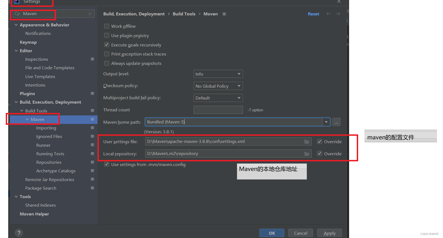Open Shared Indexes settings
The height and width of the screenshot is (238, 443).
(x=40, y=205)
